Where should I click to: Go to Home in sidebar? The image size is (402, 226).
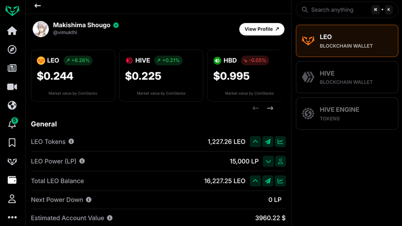12,31
